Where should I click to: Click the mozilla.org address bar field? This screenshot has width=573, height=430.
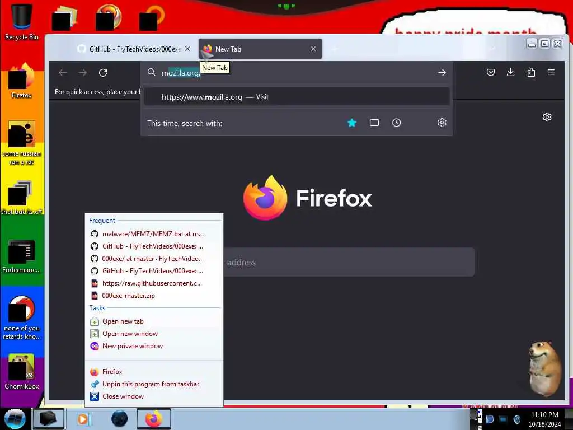tap(296, 73)
